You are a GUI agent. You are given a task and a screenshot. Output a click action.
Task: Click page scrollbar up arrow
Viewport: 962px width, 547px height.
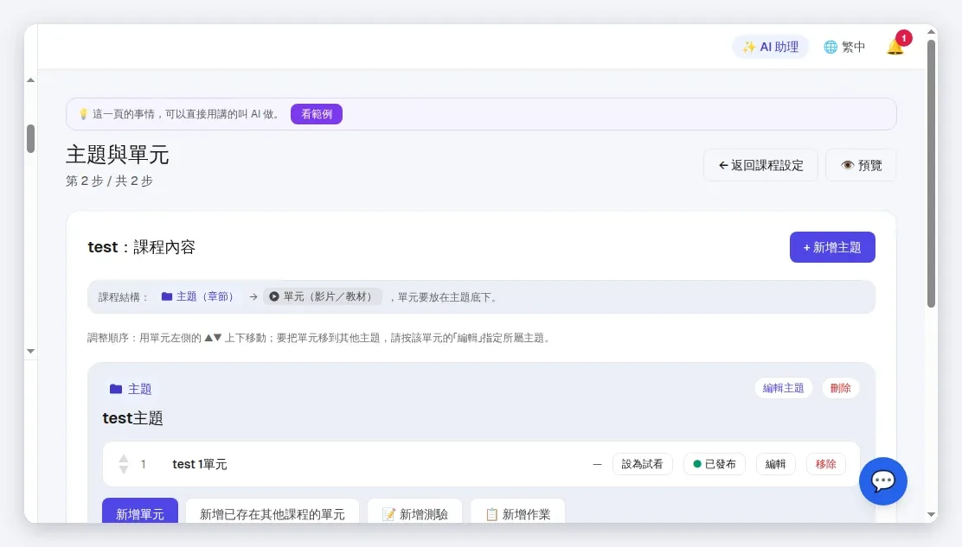[x=932, y=31]
